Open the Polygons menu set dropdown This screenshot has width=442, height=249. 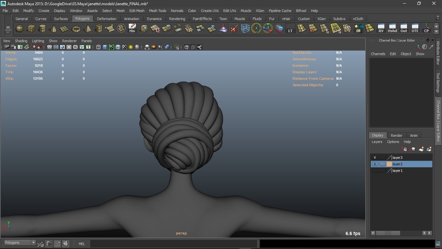pos(20,243)
